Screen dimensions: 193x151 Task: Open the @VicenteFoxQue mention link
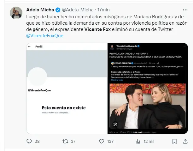click(x=44, y=36)
